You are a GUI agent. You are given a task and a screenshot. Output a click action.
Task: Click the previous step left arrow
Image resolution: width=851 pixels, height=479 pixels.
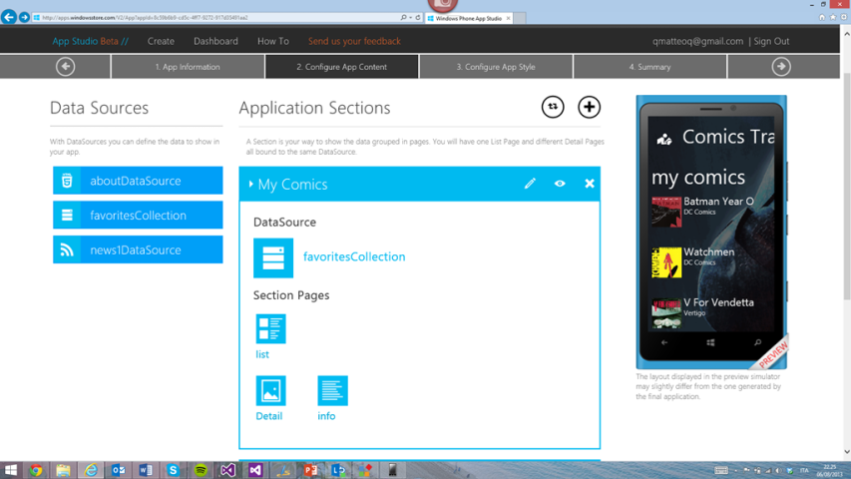point(66,67)
